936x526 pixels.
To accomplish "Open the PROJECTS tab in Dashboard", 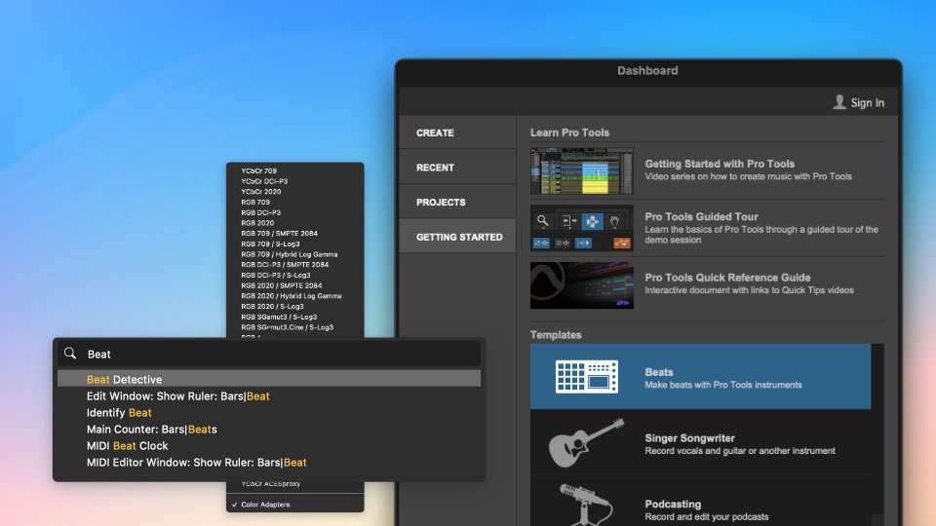I will 457,203.
